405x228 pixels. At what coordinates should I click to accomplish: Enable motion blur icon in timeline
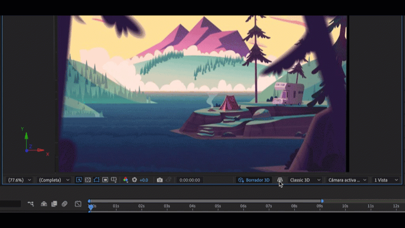pyautogui.click(x=64, y=204)
